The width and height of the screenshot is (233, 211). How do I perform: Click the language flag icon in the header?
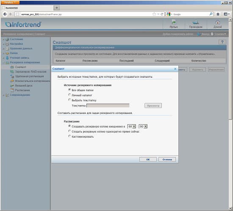point(174,22)
